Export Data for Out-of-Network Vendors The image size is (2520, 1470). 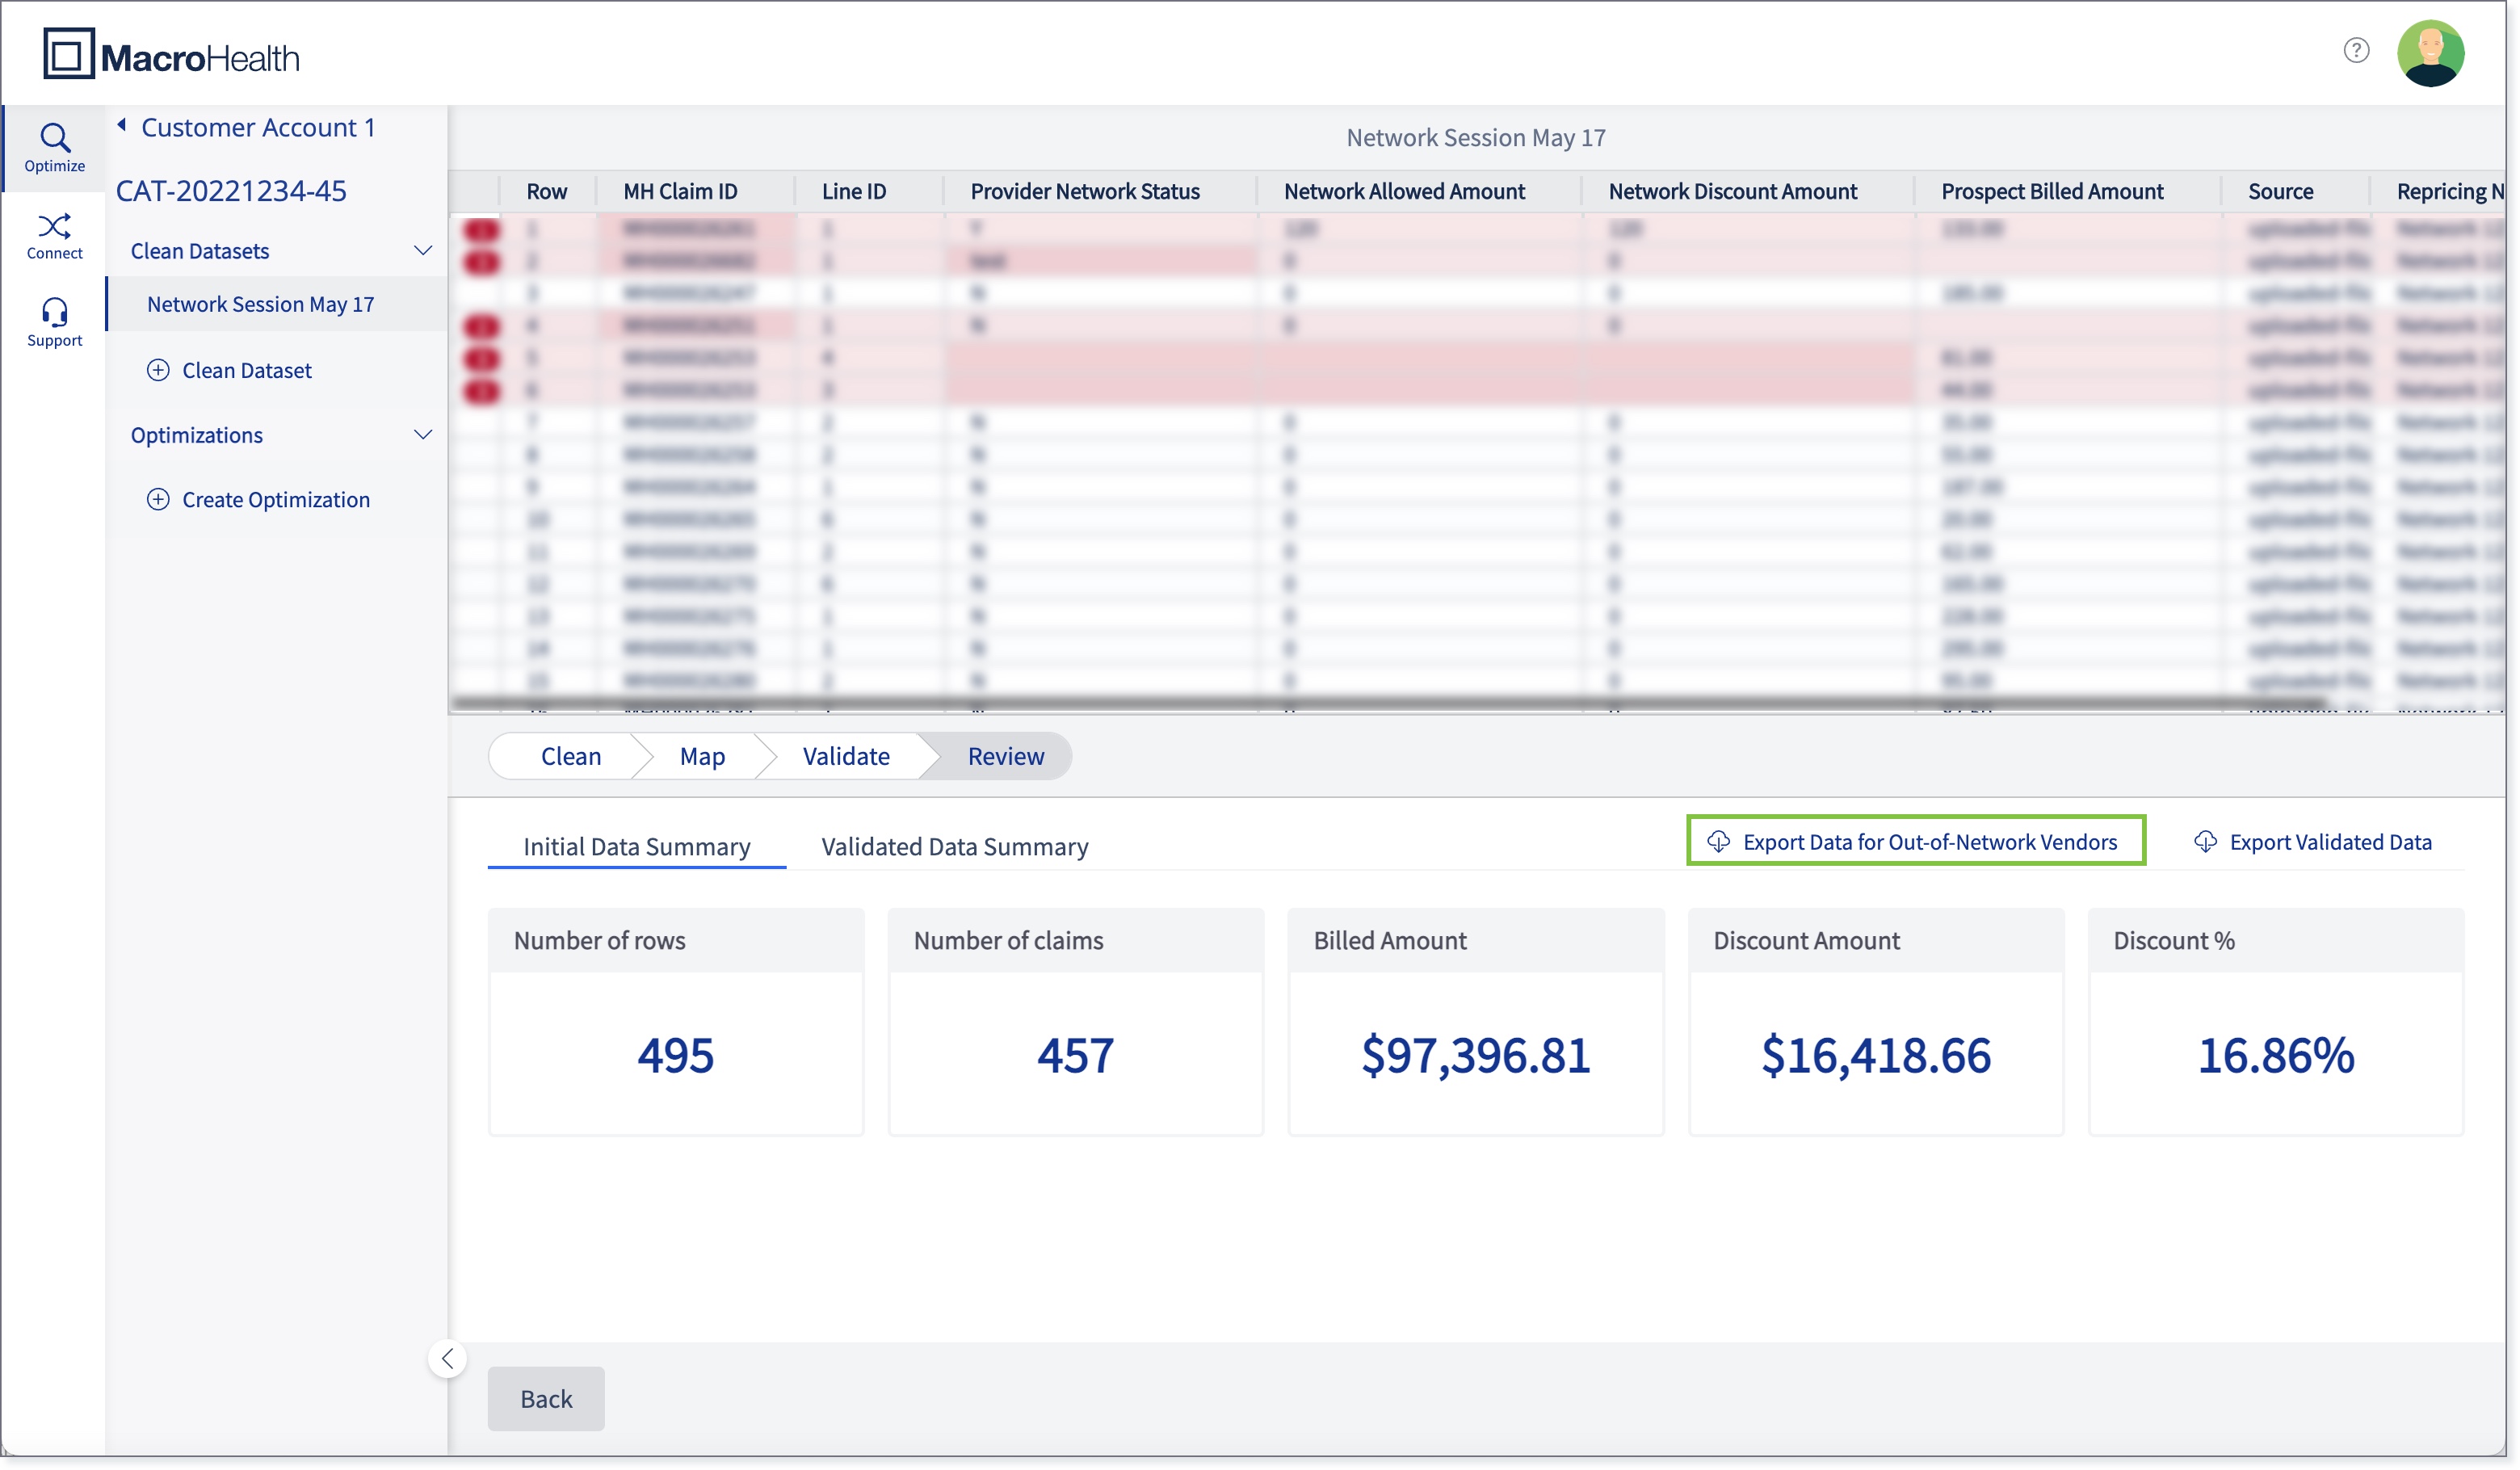click(1915, 841)
